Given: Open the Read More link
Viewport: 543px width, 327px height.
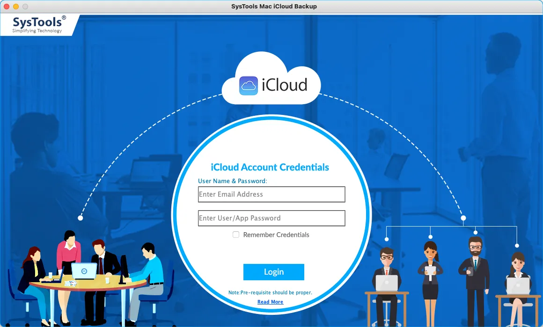Looking at the screenshot, I should [270, 302].
